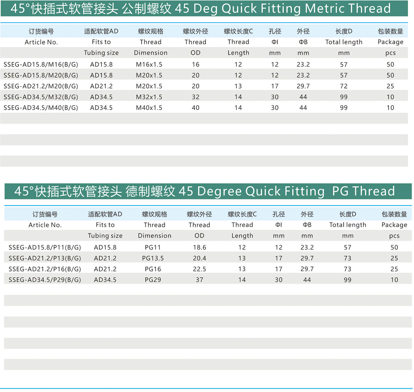414x392 pixels.
Task: Click the M16x1.5 thread dimension cell
Action: pyautogui.click(x=149, y=65)
